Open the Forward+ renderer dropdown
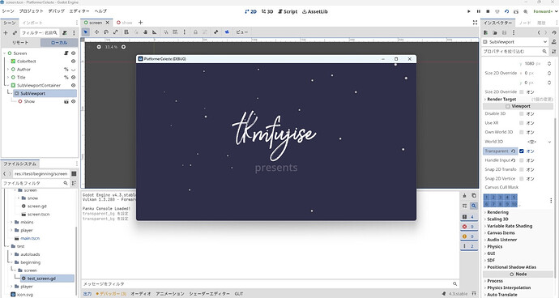Viewport: 559px width, 298px height. [x=545, y=11]
